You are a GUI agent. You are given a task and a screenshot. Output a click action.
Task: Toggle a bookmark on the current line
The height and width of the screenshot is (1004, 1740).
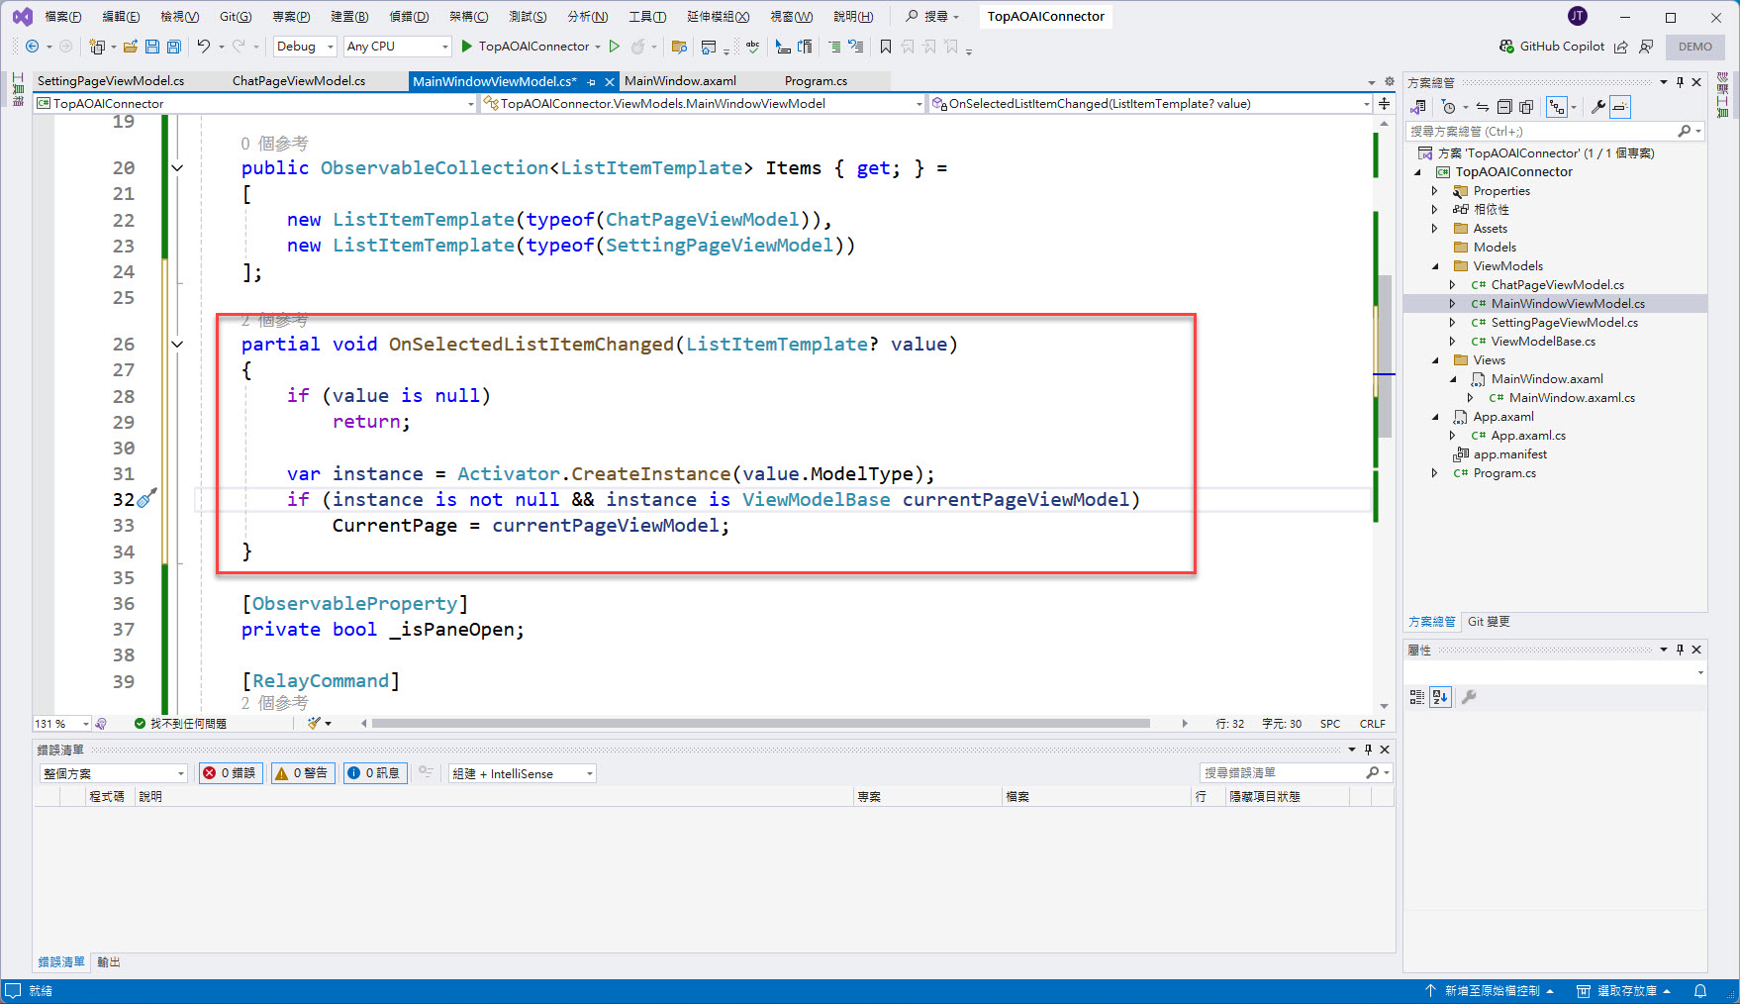[886, 47]
